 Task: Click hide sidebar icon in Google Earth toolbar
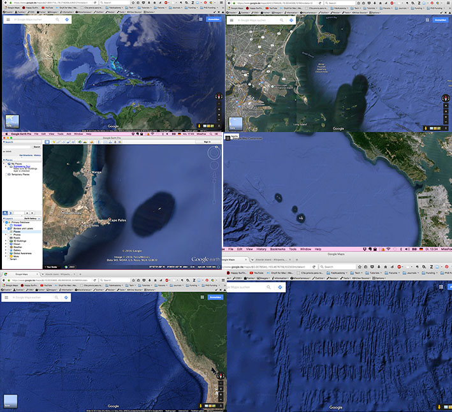(47, 142)
